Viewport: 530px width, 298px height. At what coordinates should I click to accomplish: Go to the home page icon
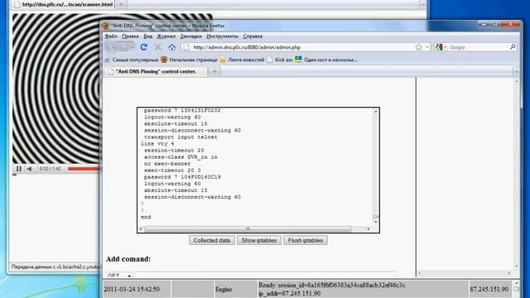pyautogui.click(x=172, y=47)
